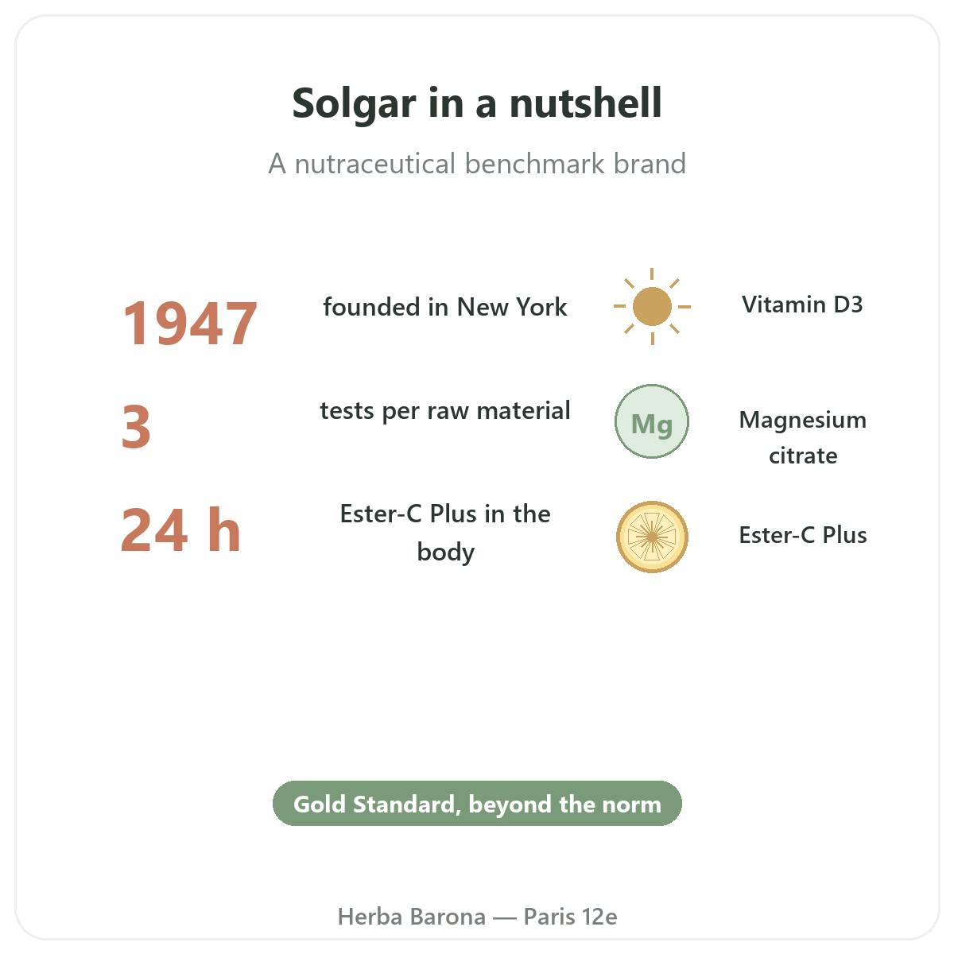Click the Ester-C citrus slice icon
This screenshot has height=954, width=954.
[x=652, y=537]
